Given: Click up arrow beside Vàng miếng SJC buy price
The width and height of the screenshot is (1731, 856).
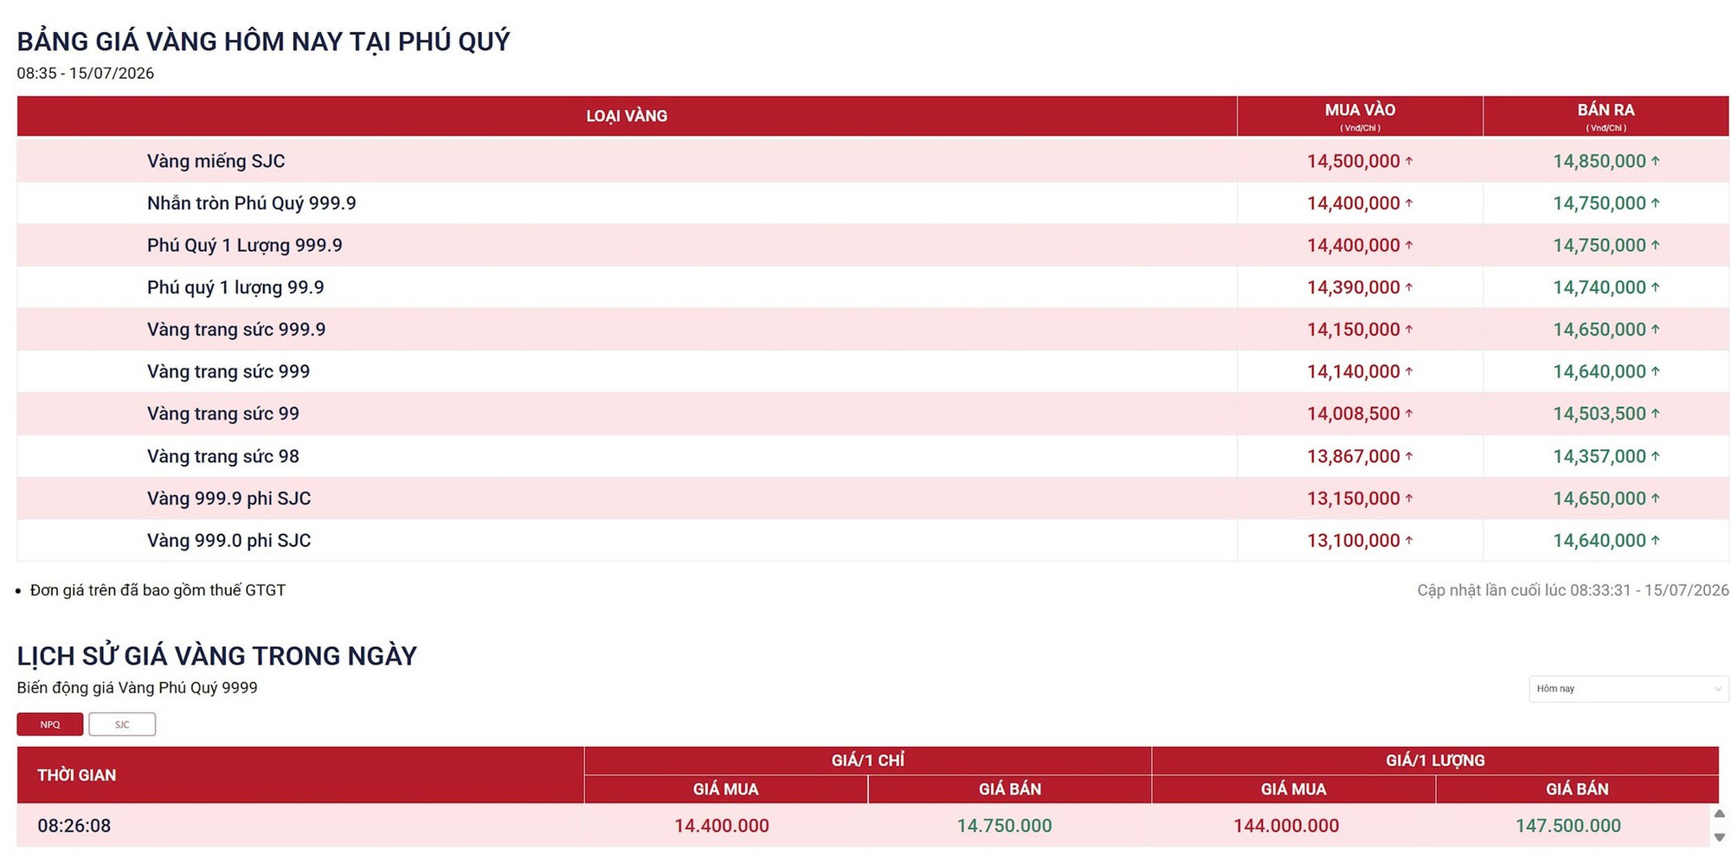Looking at the screenshot, I should tap(1409, 161).
